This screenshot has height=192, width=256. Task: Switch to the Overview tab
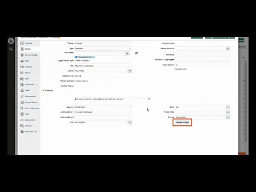[x=29, y=43]
